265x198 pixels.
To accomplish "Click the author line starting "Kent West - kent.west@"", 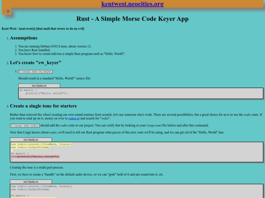I will point(43,29).
